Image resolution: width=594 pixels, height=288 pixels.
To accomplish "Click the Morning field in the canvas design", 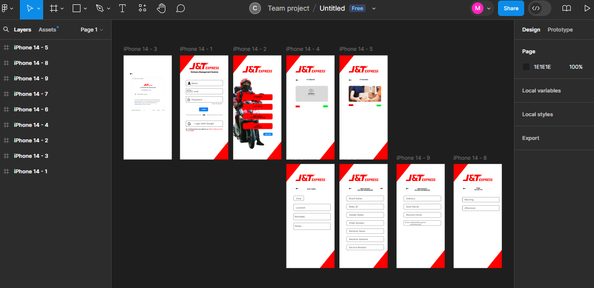I will (x=481, y=199).
